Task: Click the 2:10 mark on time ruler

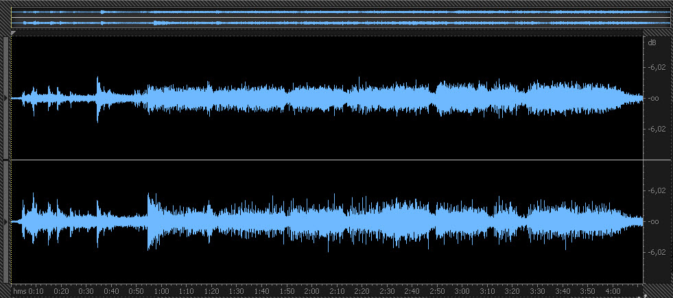Action: (x=337, y=291)
